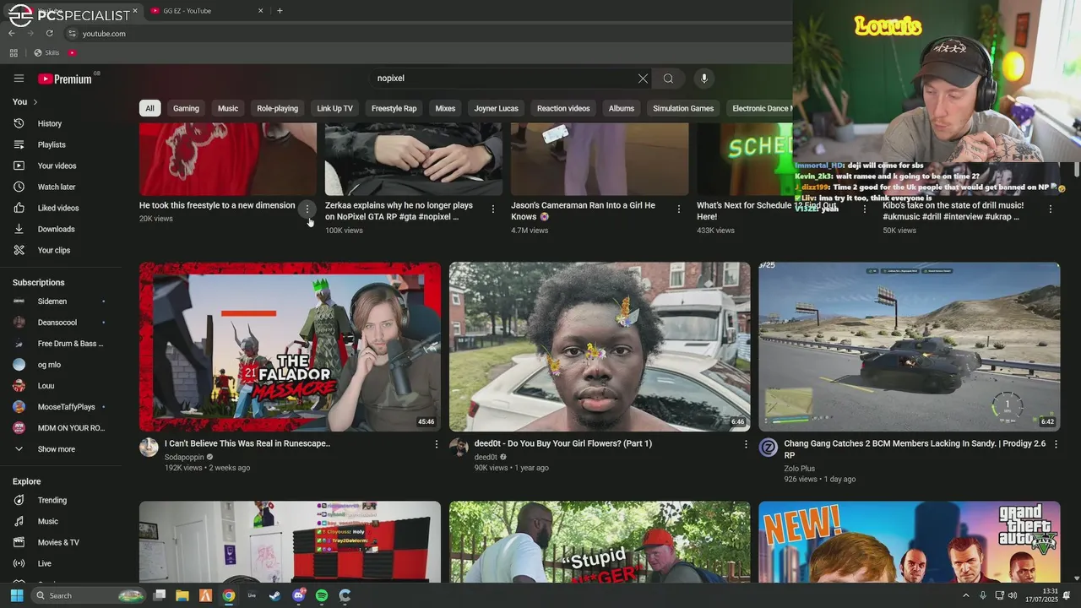Expand the You section chevron
This screenshot has width=1081, height=608.
35,102
